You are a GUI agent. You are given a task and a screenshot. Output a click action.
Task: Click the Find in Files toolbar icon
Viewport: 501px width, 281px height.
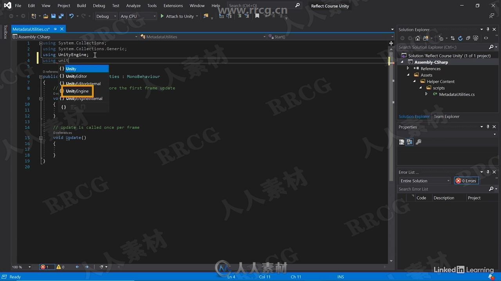pos(206,16)
